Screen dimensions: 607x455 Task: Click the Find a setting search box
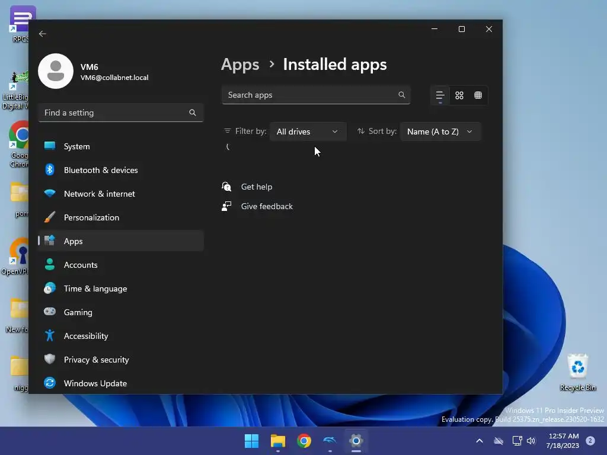(x=121, y=113)
